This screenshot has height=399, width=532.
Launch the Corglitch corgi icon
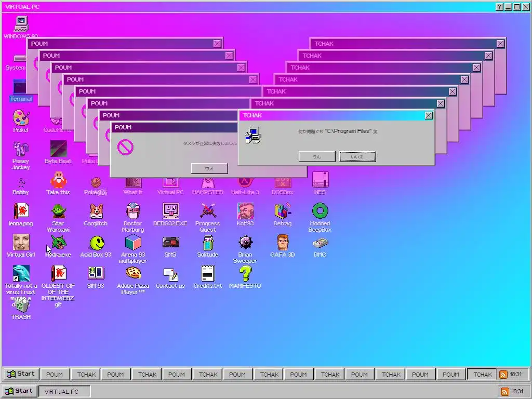point(96,211)
